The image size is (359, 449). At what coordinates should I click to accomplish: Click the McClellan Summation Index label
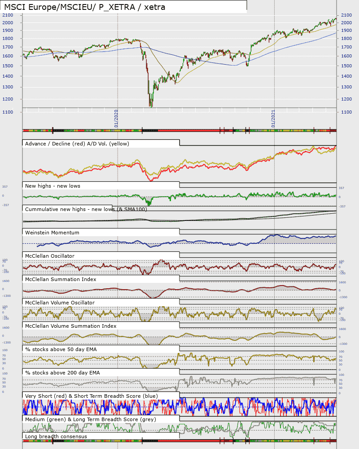[x=61, y=279]
